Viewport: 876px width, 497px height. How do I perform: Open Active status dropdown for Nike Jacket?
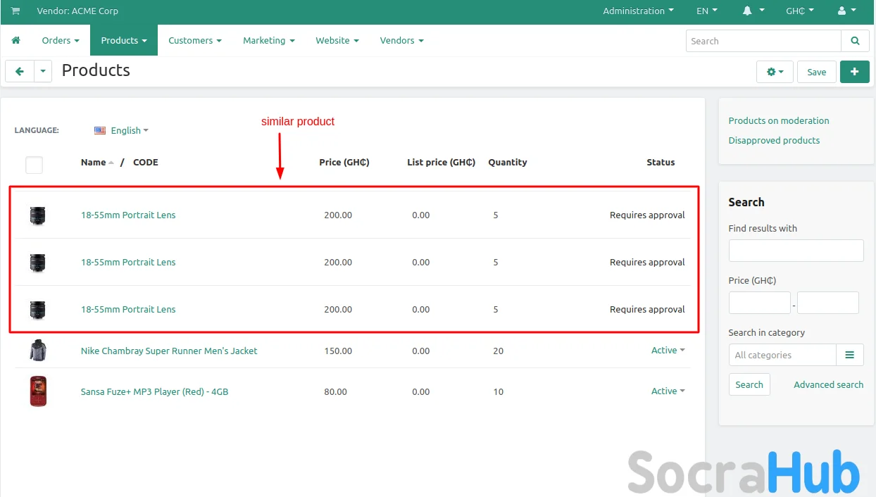tap(668, 351)
